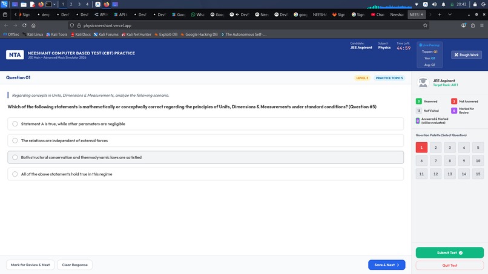Screen dimensions: 488x274
Task: Click the volume speaker icon in system tray
Action: pyautogui.click(x=434, y=4)
